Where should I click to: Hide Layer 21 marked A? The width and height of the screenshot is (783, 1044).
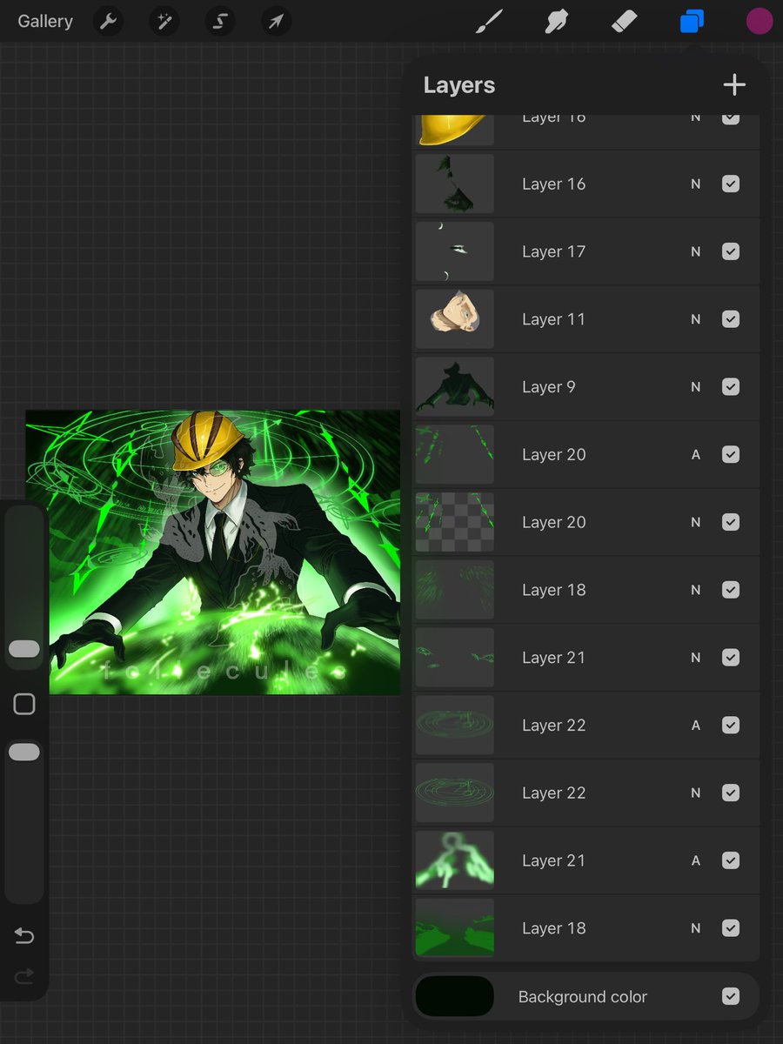(731, 860)
